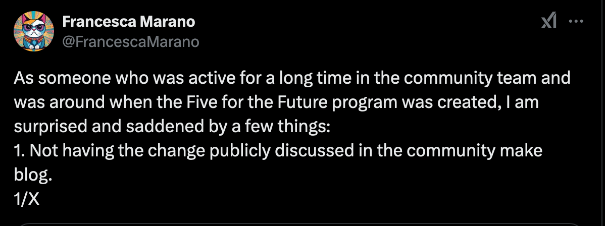Click the @FrancescaMarano handle
605x226 pixels.
pos(130,42)
